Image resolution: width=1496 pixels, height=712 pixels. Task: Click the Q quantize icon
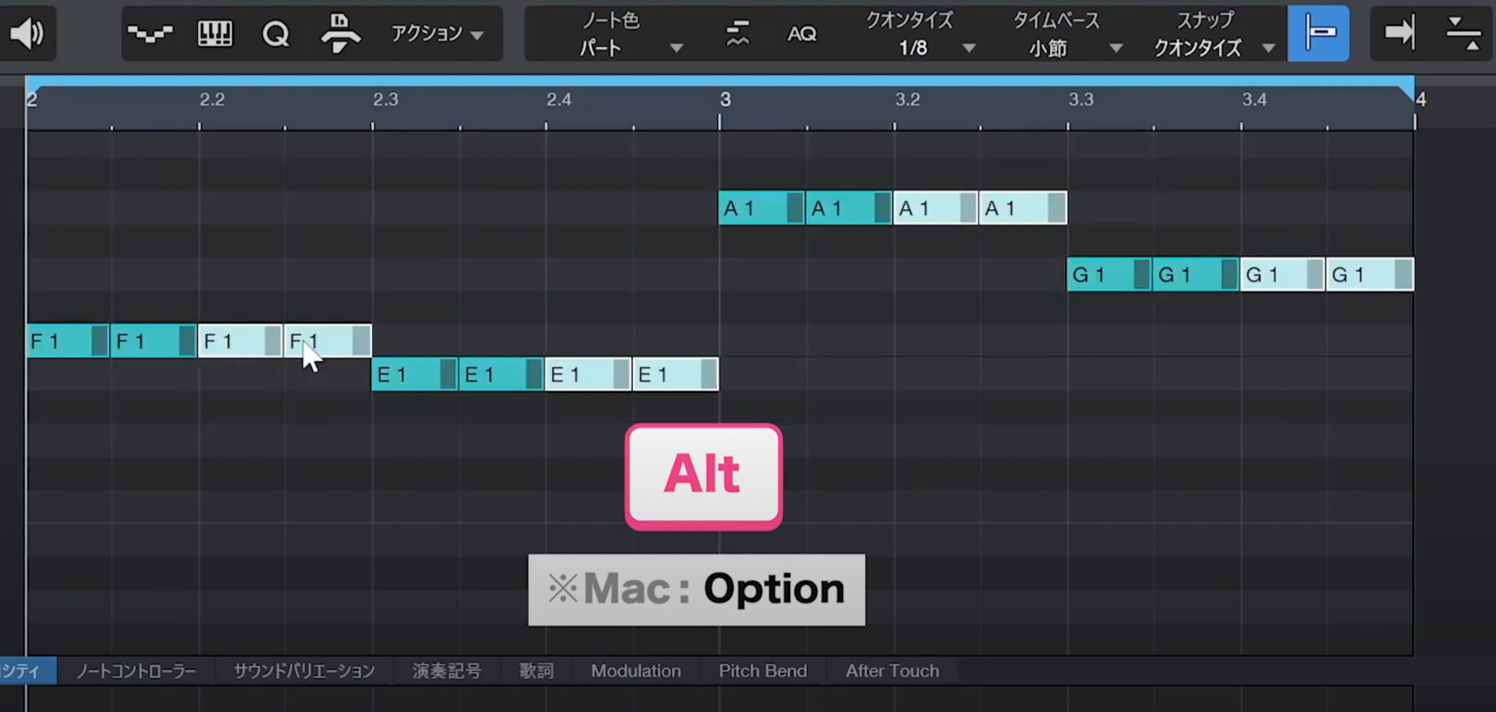click(276, 33)
